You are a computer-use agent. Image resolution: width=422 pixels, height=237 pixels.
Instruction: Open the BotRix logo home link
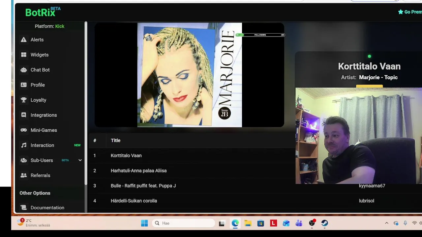[43, 12]
